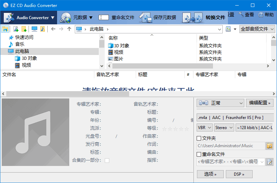277x183 pixels.
Task: Expand the 全部音频文件 file filter dropdown
Action: tap(258, 29)
